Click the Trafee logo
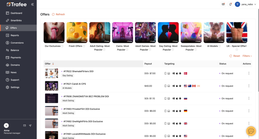The width and height of the screenshot is (259, 139). click(x=16, y=5)
